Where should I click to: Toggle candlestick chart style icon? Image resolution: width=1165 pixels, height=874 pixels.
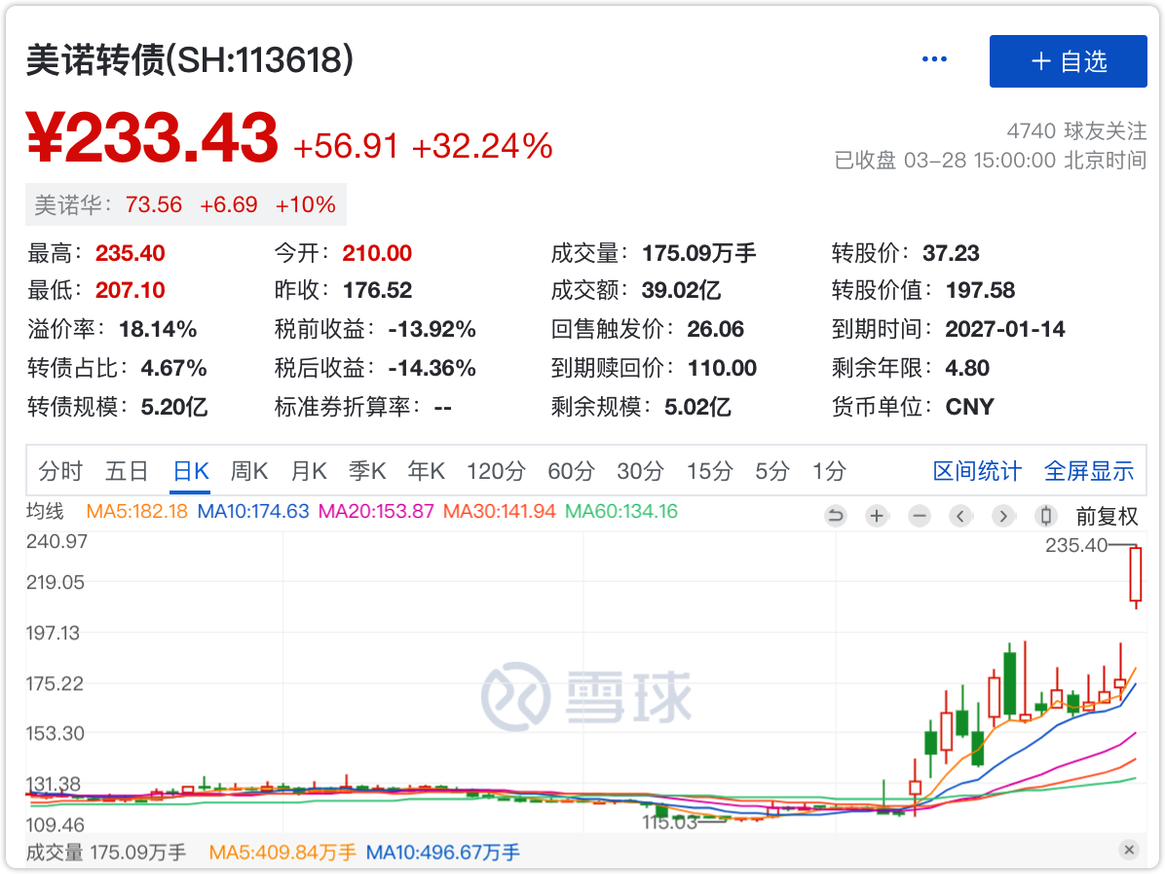coord(1046,516)
